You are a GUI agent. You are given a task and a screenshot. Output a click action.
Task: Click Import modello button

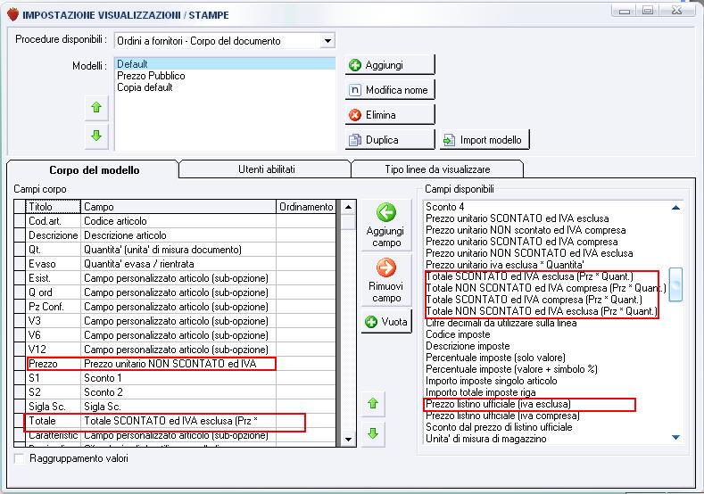point(485,140)
